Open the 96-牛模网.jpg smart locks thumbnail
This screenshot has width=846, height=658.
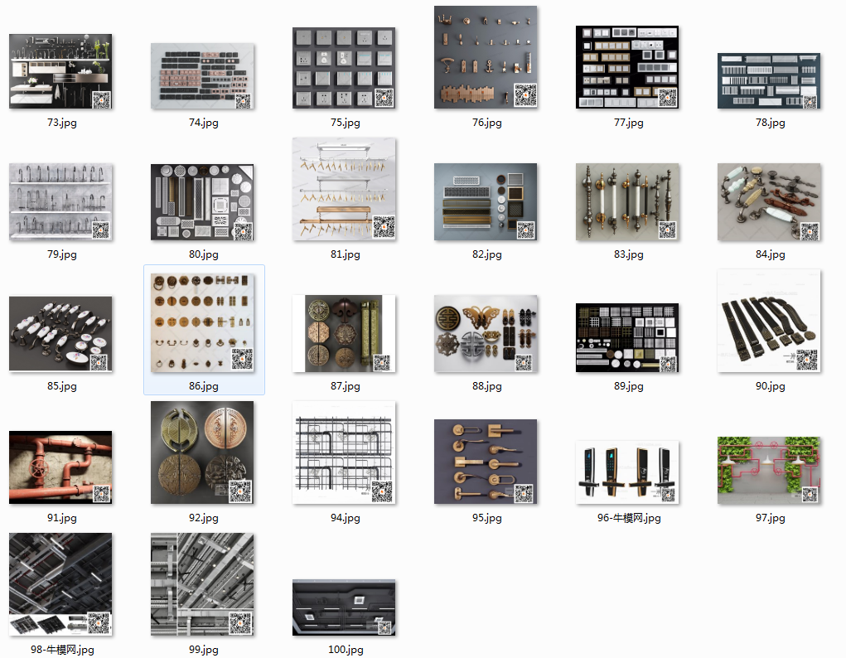click(627, 472)
